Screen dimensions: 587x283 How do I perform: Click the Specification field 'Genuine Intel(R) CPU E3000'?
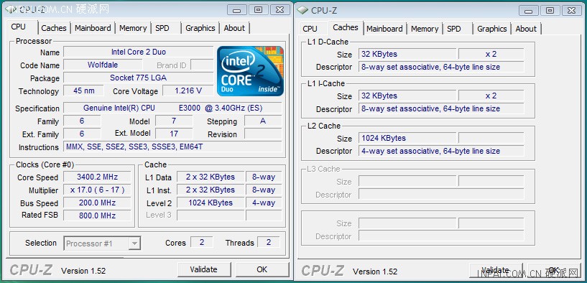tap(172, 108)
